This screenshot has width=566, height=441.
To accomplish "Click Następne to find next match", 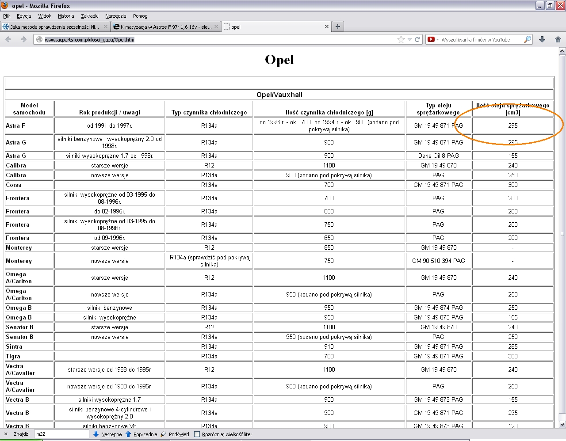I will 107,434.
